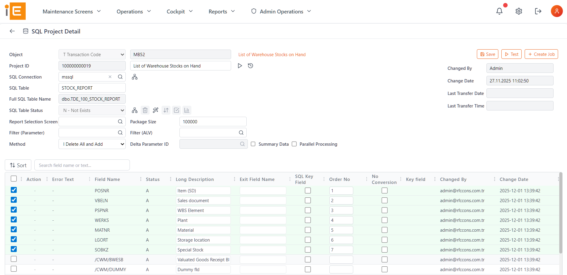
Task: Run the report using the play icon
Action: click(240, 65)
